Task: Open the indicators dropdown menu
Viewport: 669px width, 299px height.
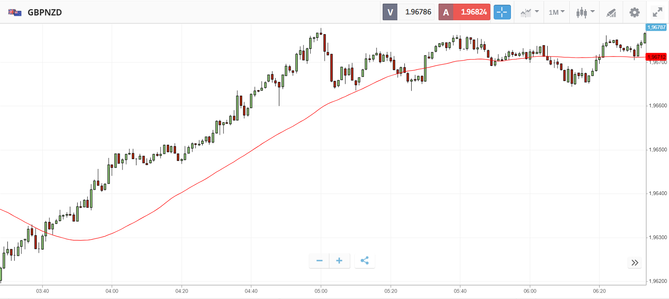Action: tap(529, 12)
